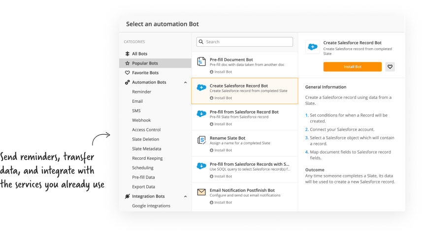The image size is (425, 235).
Task: Click Pre-fill from Salesforce Record Bot icon
Action: click(201, 114)
